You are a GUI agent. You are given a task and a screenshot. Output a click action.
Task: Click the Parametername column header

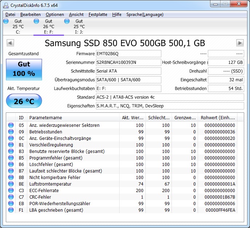[x=73, y=118]
